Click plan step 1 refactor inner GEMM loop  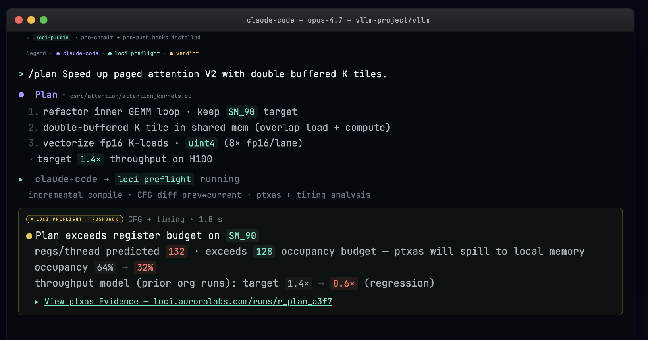click(x=162, y=112)
